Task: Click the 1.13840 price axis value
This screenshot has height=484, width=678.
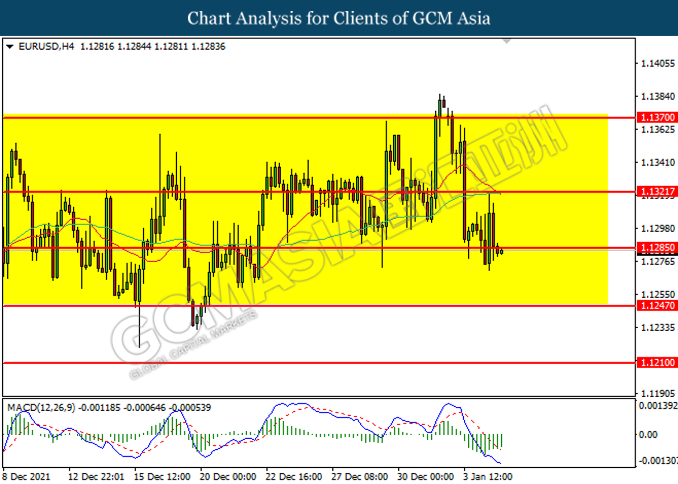Action: (658, 97)
